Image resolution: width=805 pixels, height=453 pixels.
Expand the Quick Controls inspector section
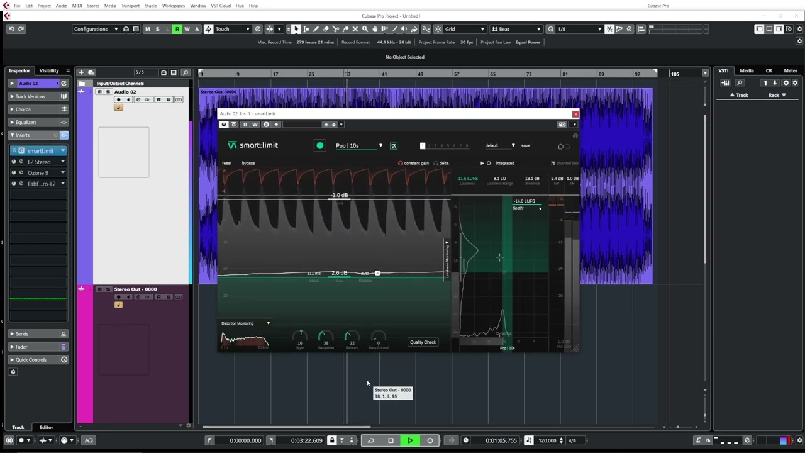(x=38, y=360)
